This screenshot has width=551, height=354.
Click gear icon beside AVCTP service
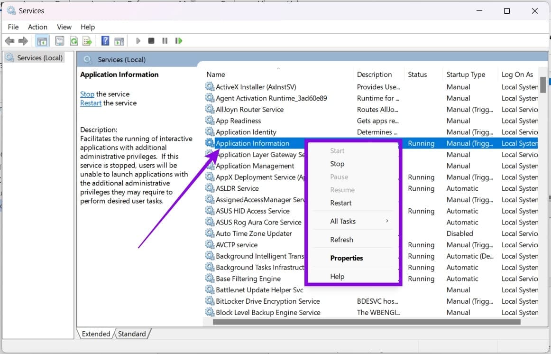(210, 244)
